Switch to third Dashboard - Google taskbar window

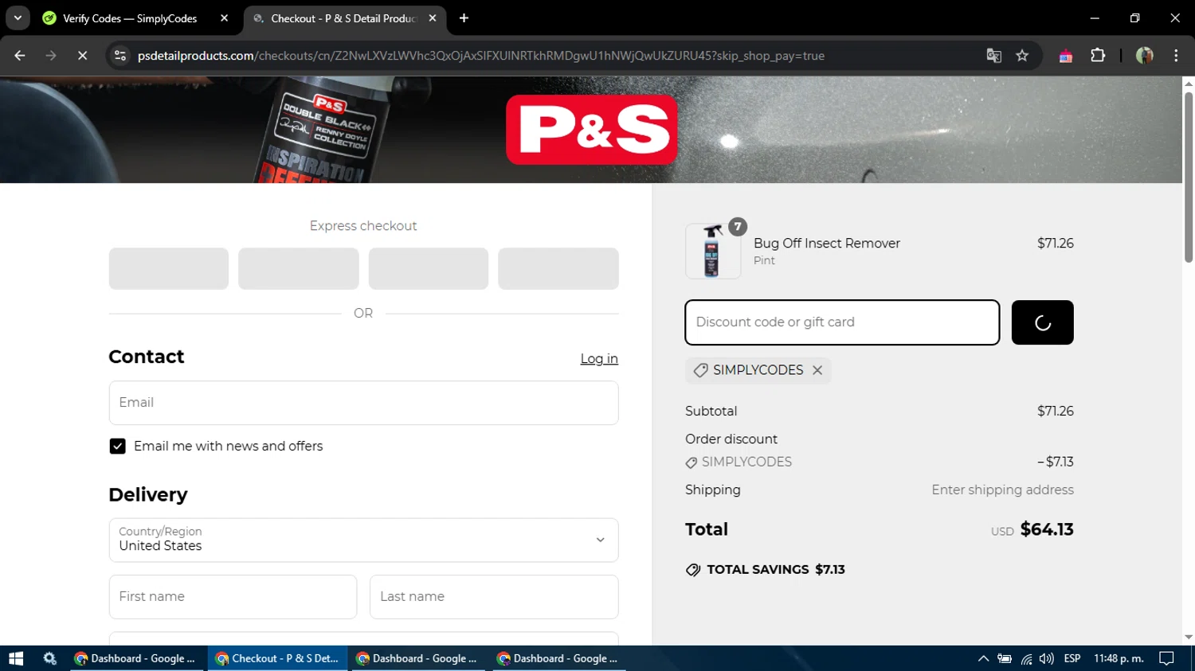[x=560, y=658]
